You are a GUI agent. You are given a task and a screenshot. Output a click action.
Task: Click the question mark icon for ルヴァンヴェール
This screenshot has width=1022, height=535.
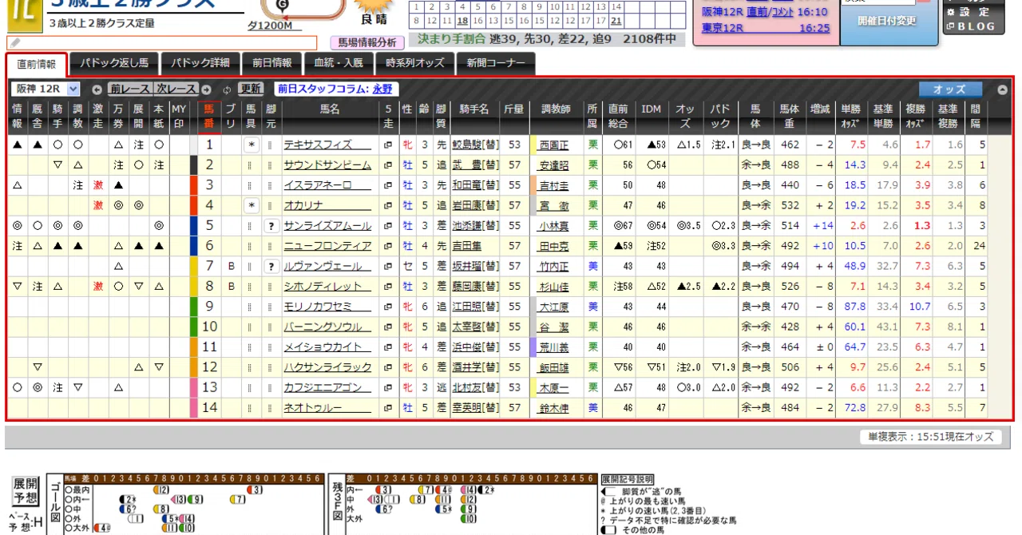(x=271, y=266)
